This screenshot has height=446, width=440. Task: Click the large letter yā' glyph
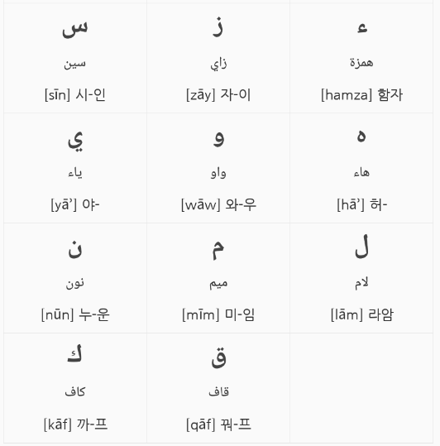tap(75, 141)
